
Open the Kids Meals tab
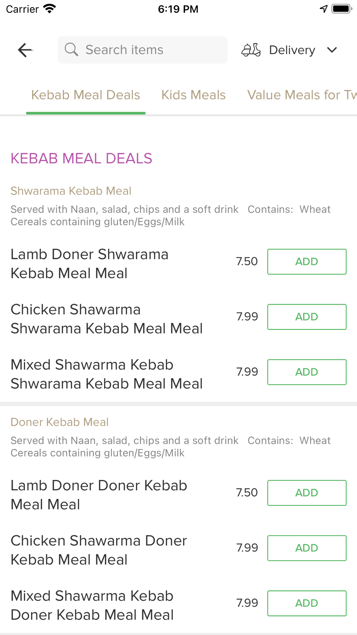(x=193, y=95)
